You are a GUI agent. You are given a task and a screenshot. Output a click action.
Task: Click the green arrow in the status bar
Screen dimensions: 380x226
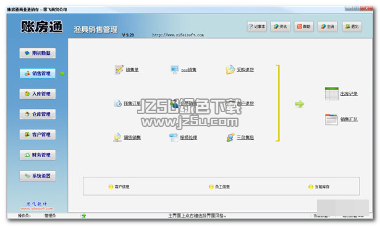click(84, 216)
